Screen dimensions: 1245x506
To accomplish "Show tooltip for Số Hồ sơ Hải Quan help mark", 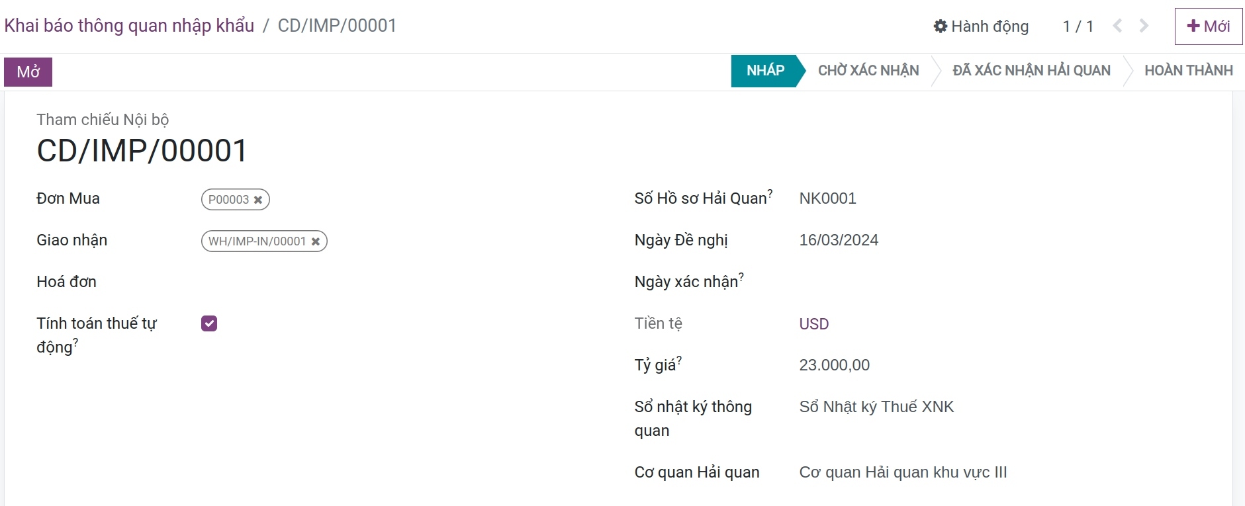I will click(x=770, y=194).
